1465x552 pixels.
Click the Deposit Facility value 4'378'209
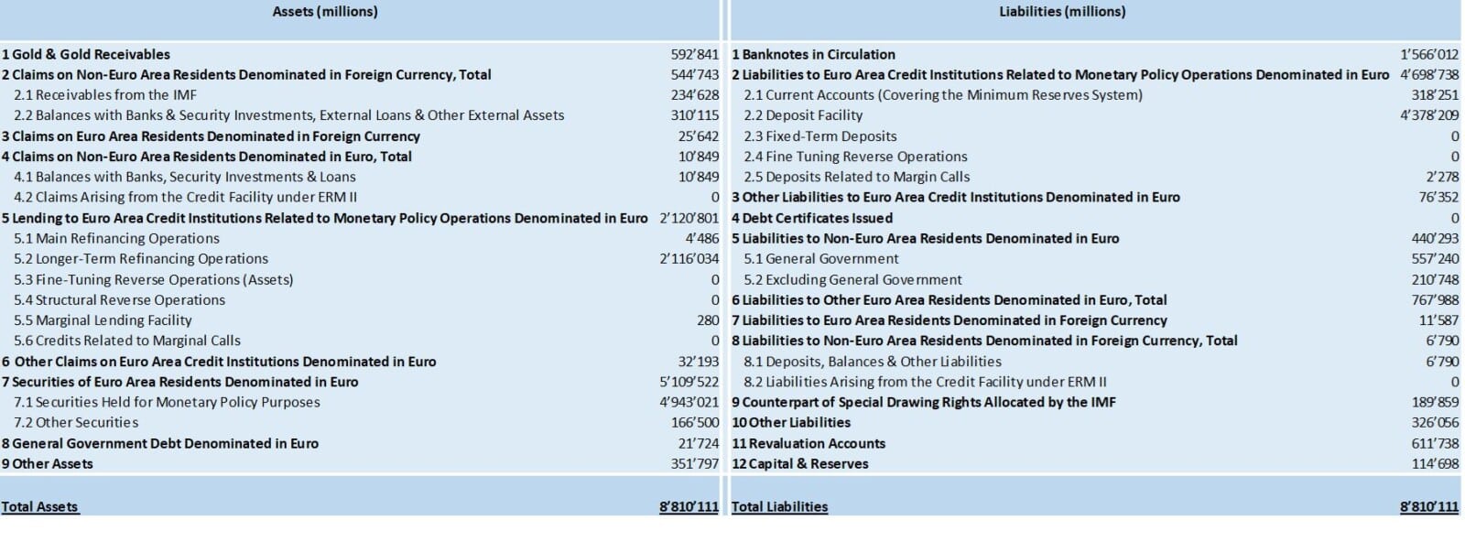click(x=1429, y=115)
